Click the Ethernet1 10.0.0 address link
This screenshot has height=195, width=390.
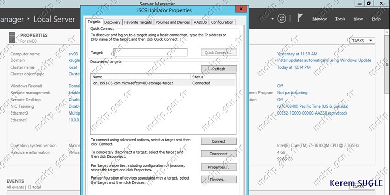click(74, 120)
